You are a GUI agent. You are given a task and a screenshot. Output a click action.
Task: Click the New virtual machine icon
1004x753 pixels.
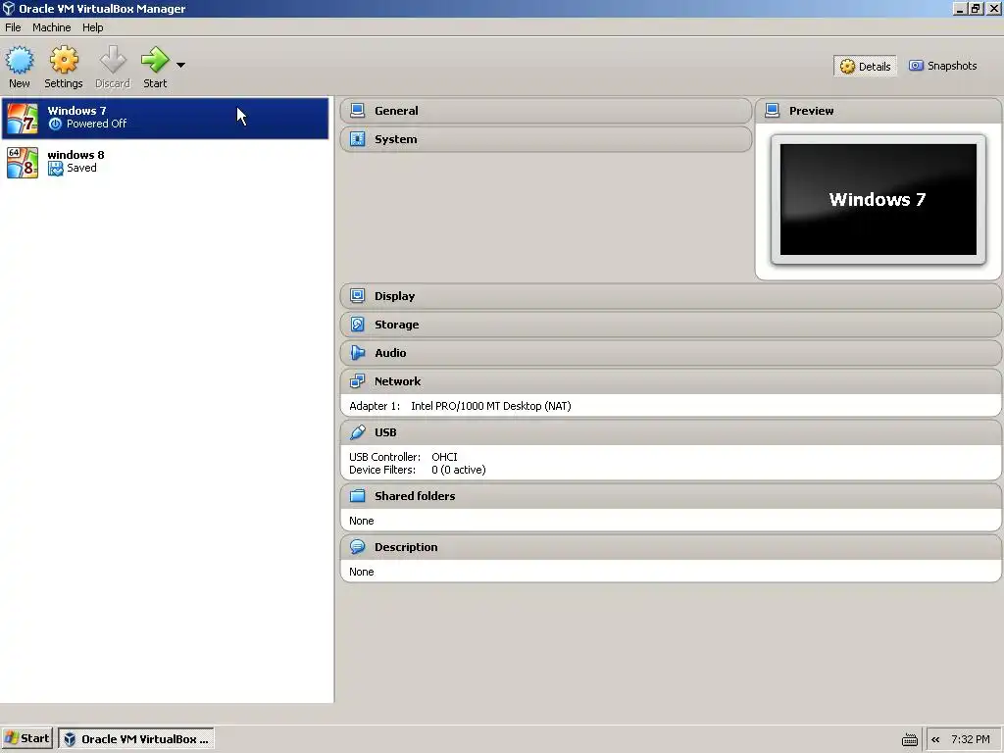coord(20,60)
